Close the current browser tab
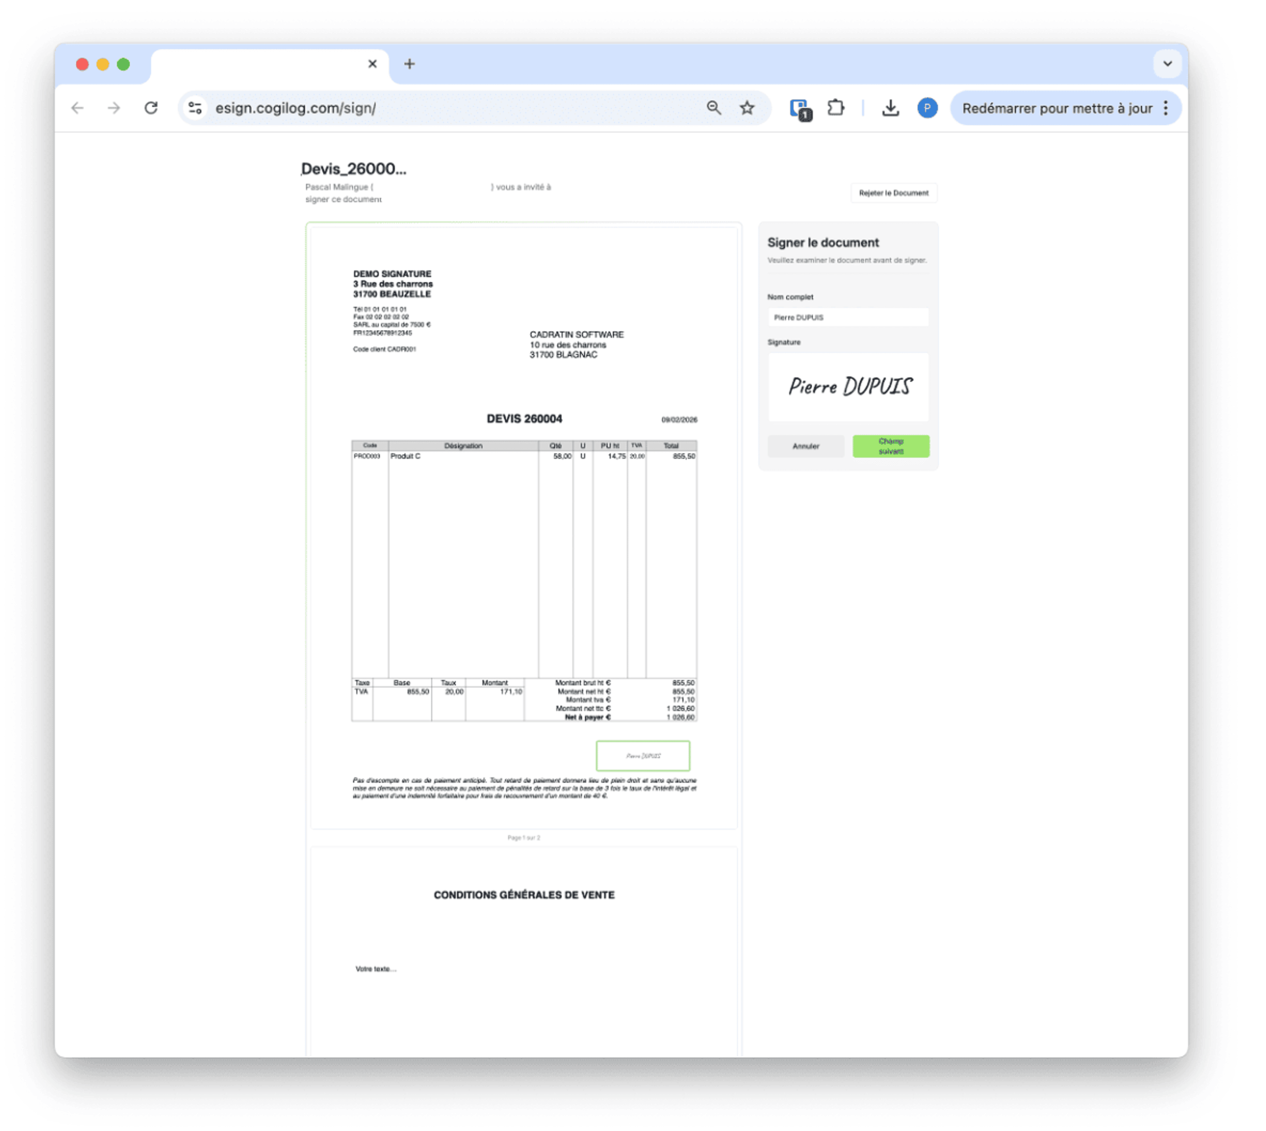 372,63
